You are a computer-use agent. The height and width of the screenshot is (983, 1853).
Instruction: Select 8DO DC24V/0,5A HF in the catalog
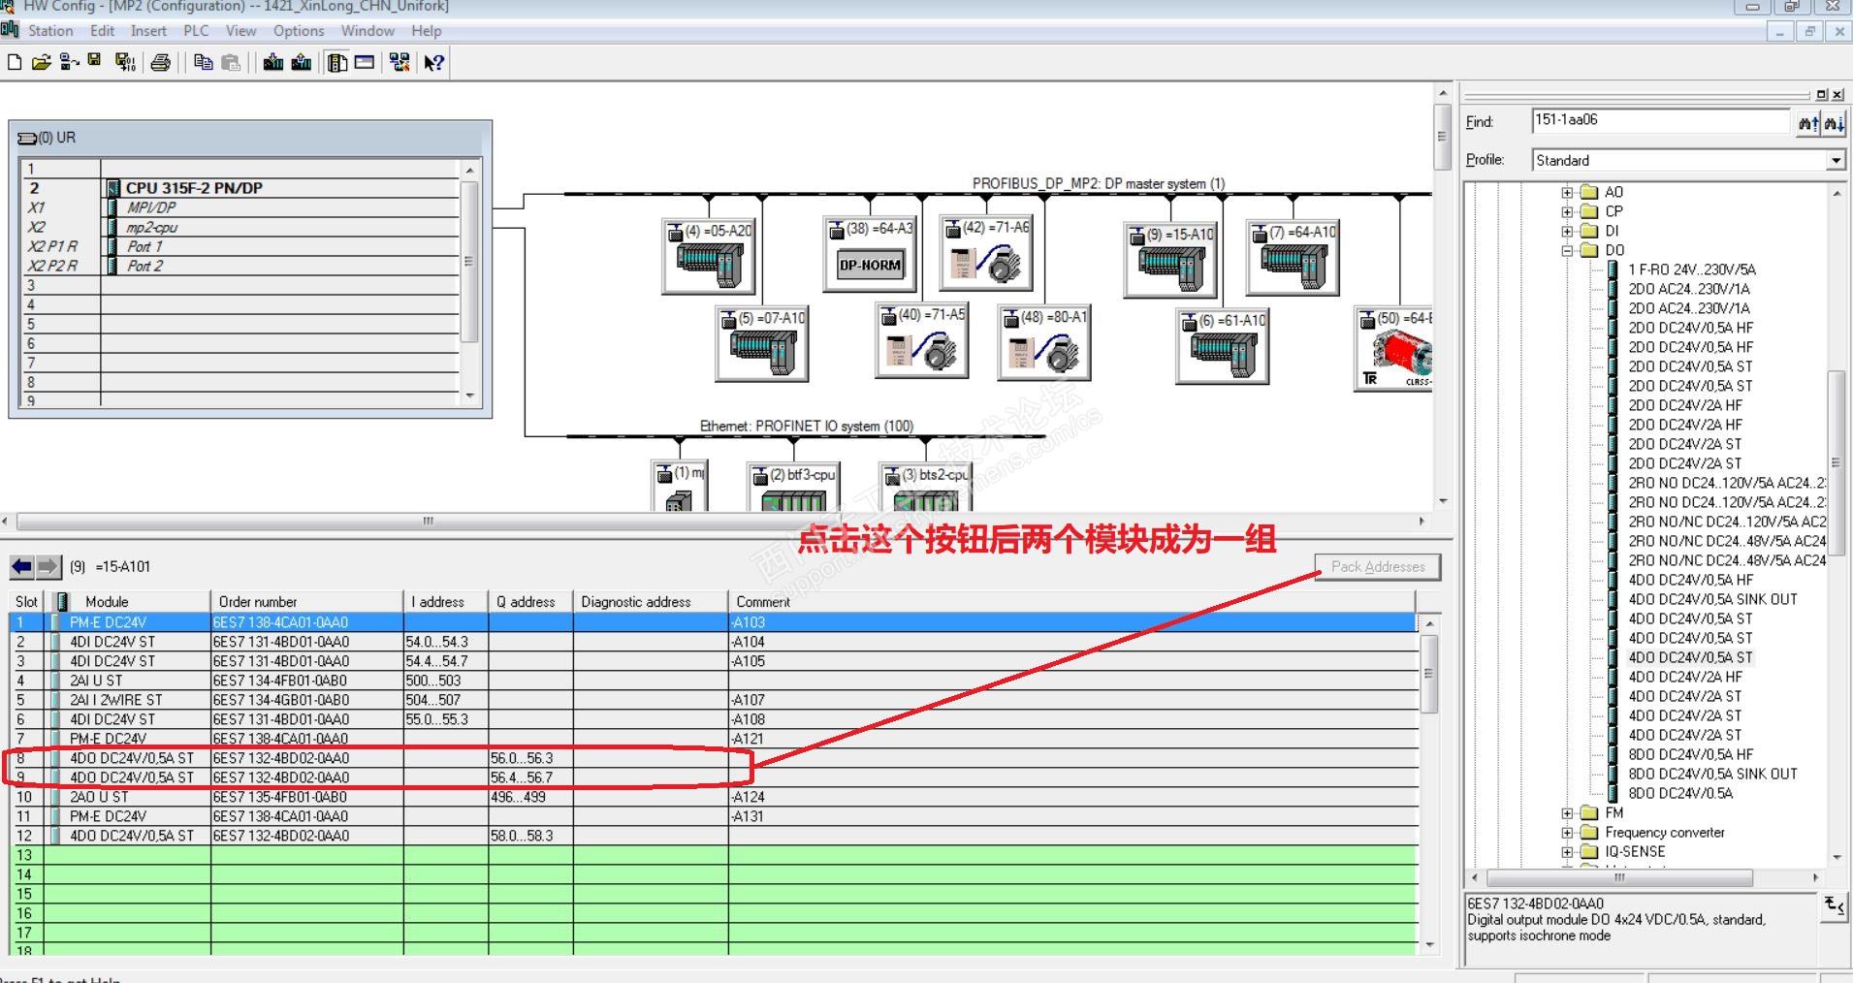(x=1690, y=754)
